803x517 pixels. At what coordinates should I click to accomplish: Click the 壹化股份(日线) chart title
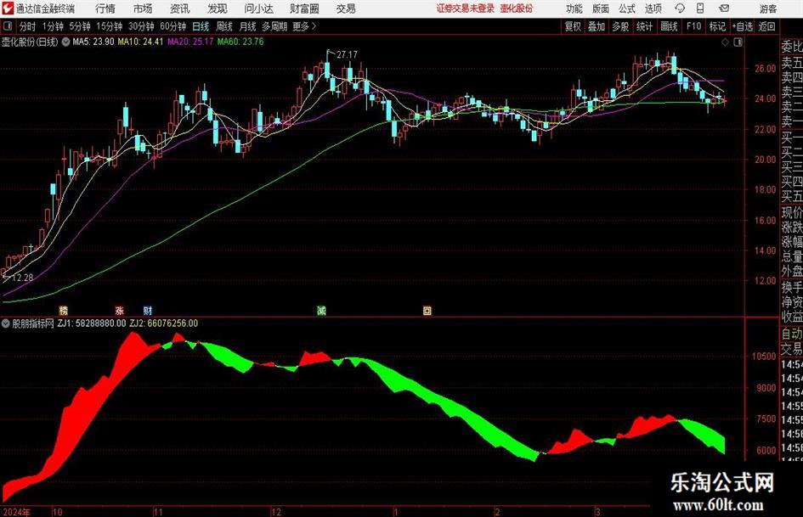tap(30, 42)
